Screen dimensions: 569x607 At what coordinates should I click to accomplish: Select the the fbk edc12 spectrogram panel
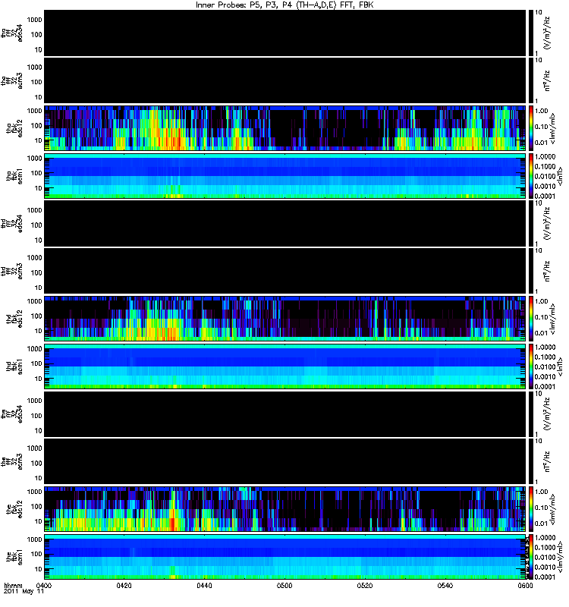tap(285, 508)
